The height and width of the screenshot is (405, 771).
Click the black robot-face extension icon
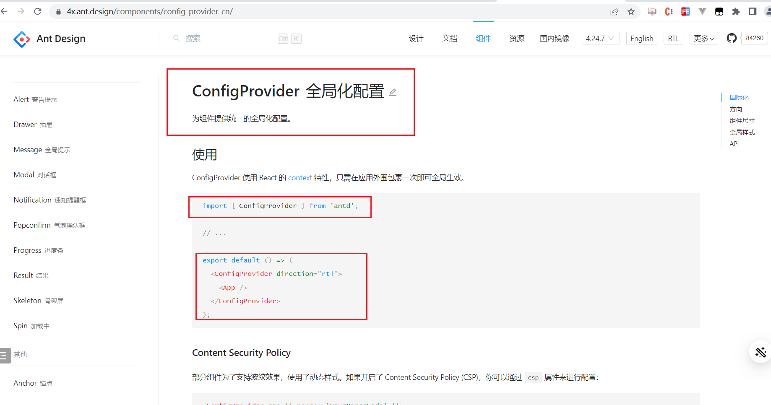719,12
